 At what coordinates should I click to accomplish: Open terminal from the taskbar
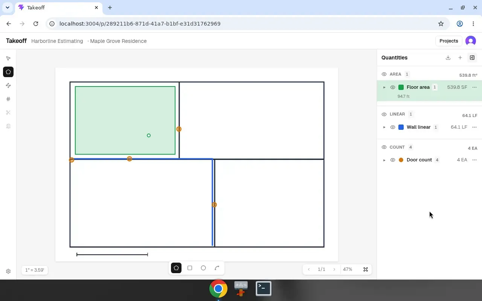pyautogui.click(x=264, y=289)
